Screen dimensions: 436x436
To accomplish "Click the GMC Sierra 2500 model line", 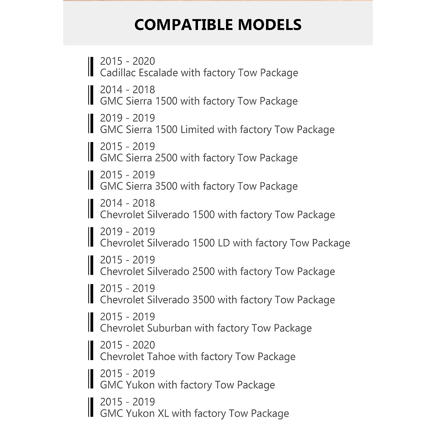I will pyautogui.click(x=199, y=158).
